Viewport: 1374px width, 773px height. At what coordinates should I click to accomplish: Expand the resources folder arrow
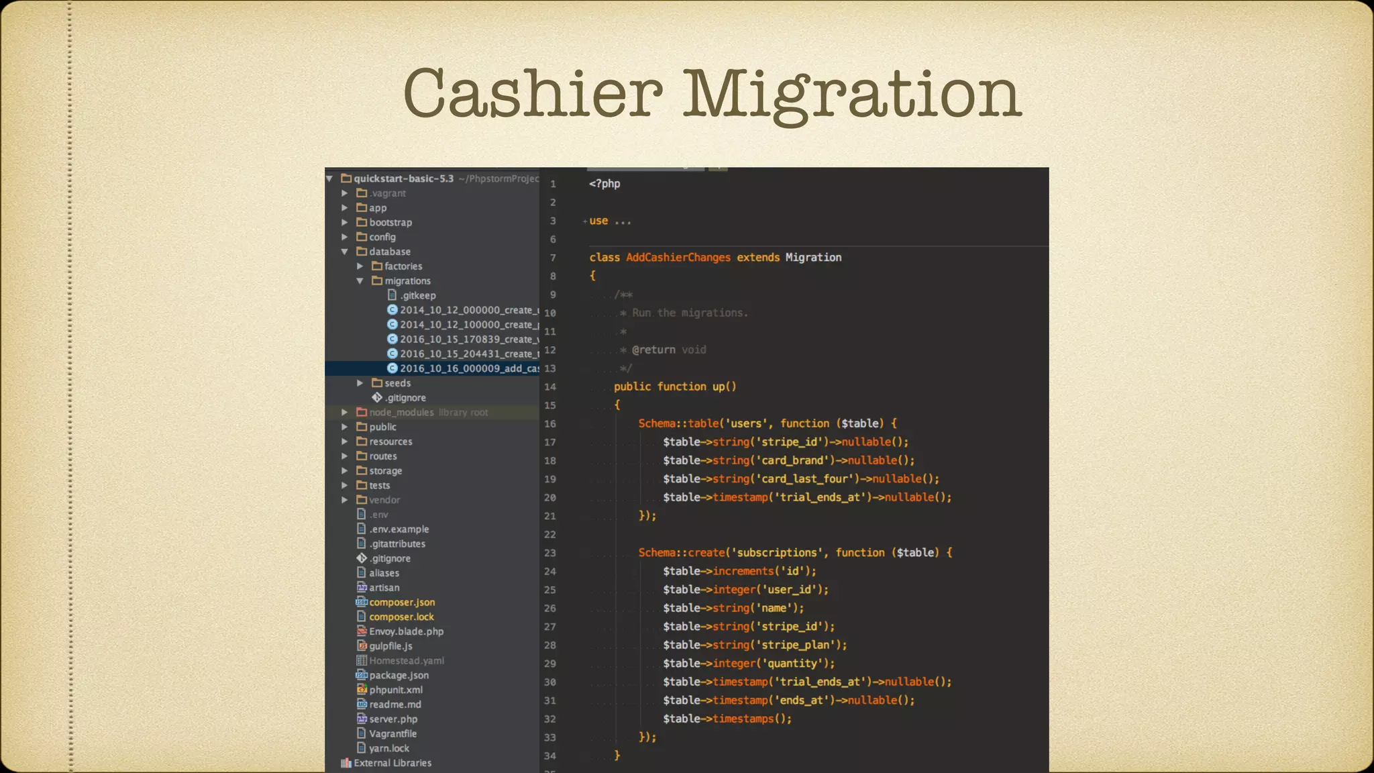[345, 442]
